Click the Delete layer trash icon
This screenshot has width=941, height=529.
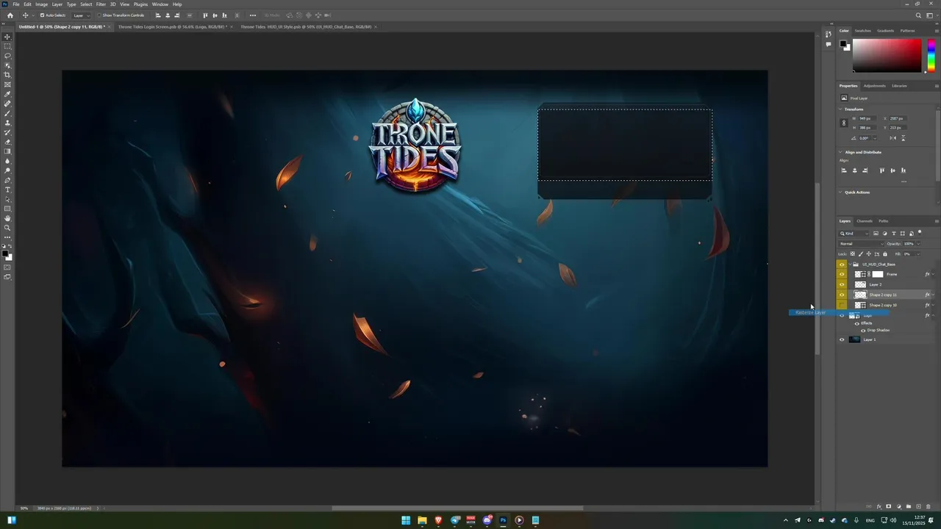[928, 506]
